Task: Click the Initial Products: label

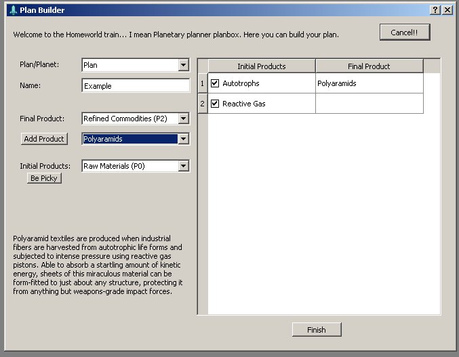Action: [45, 166]
